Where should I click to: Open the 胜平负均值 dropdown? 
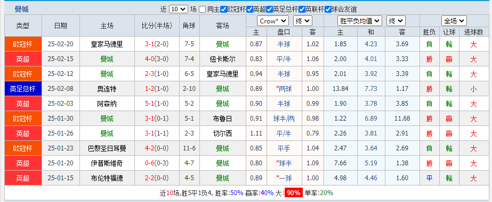click(x=360, y=21)
